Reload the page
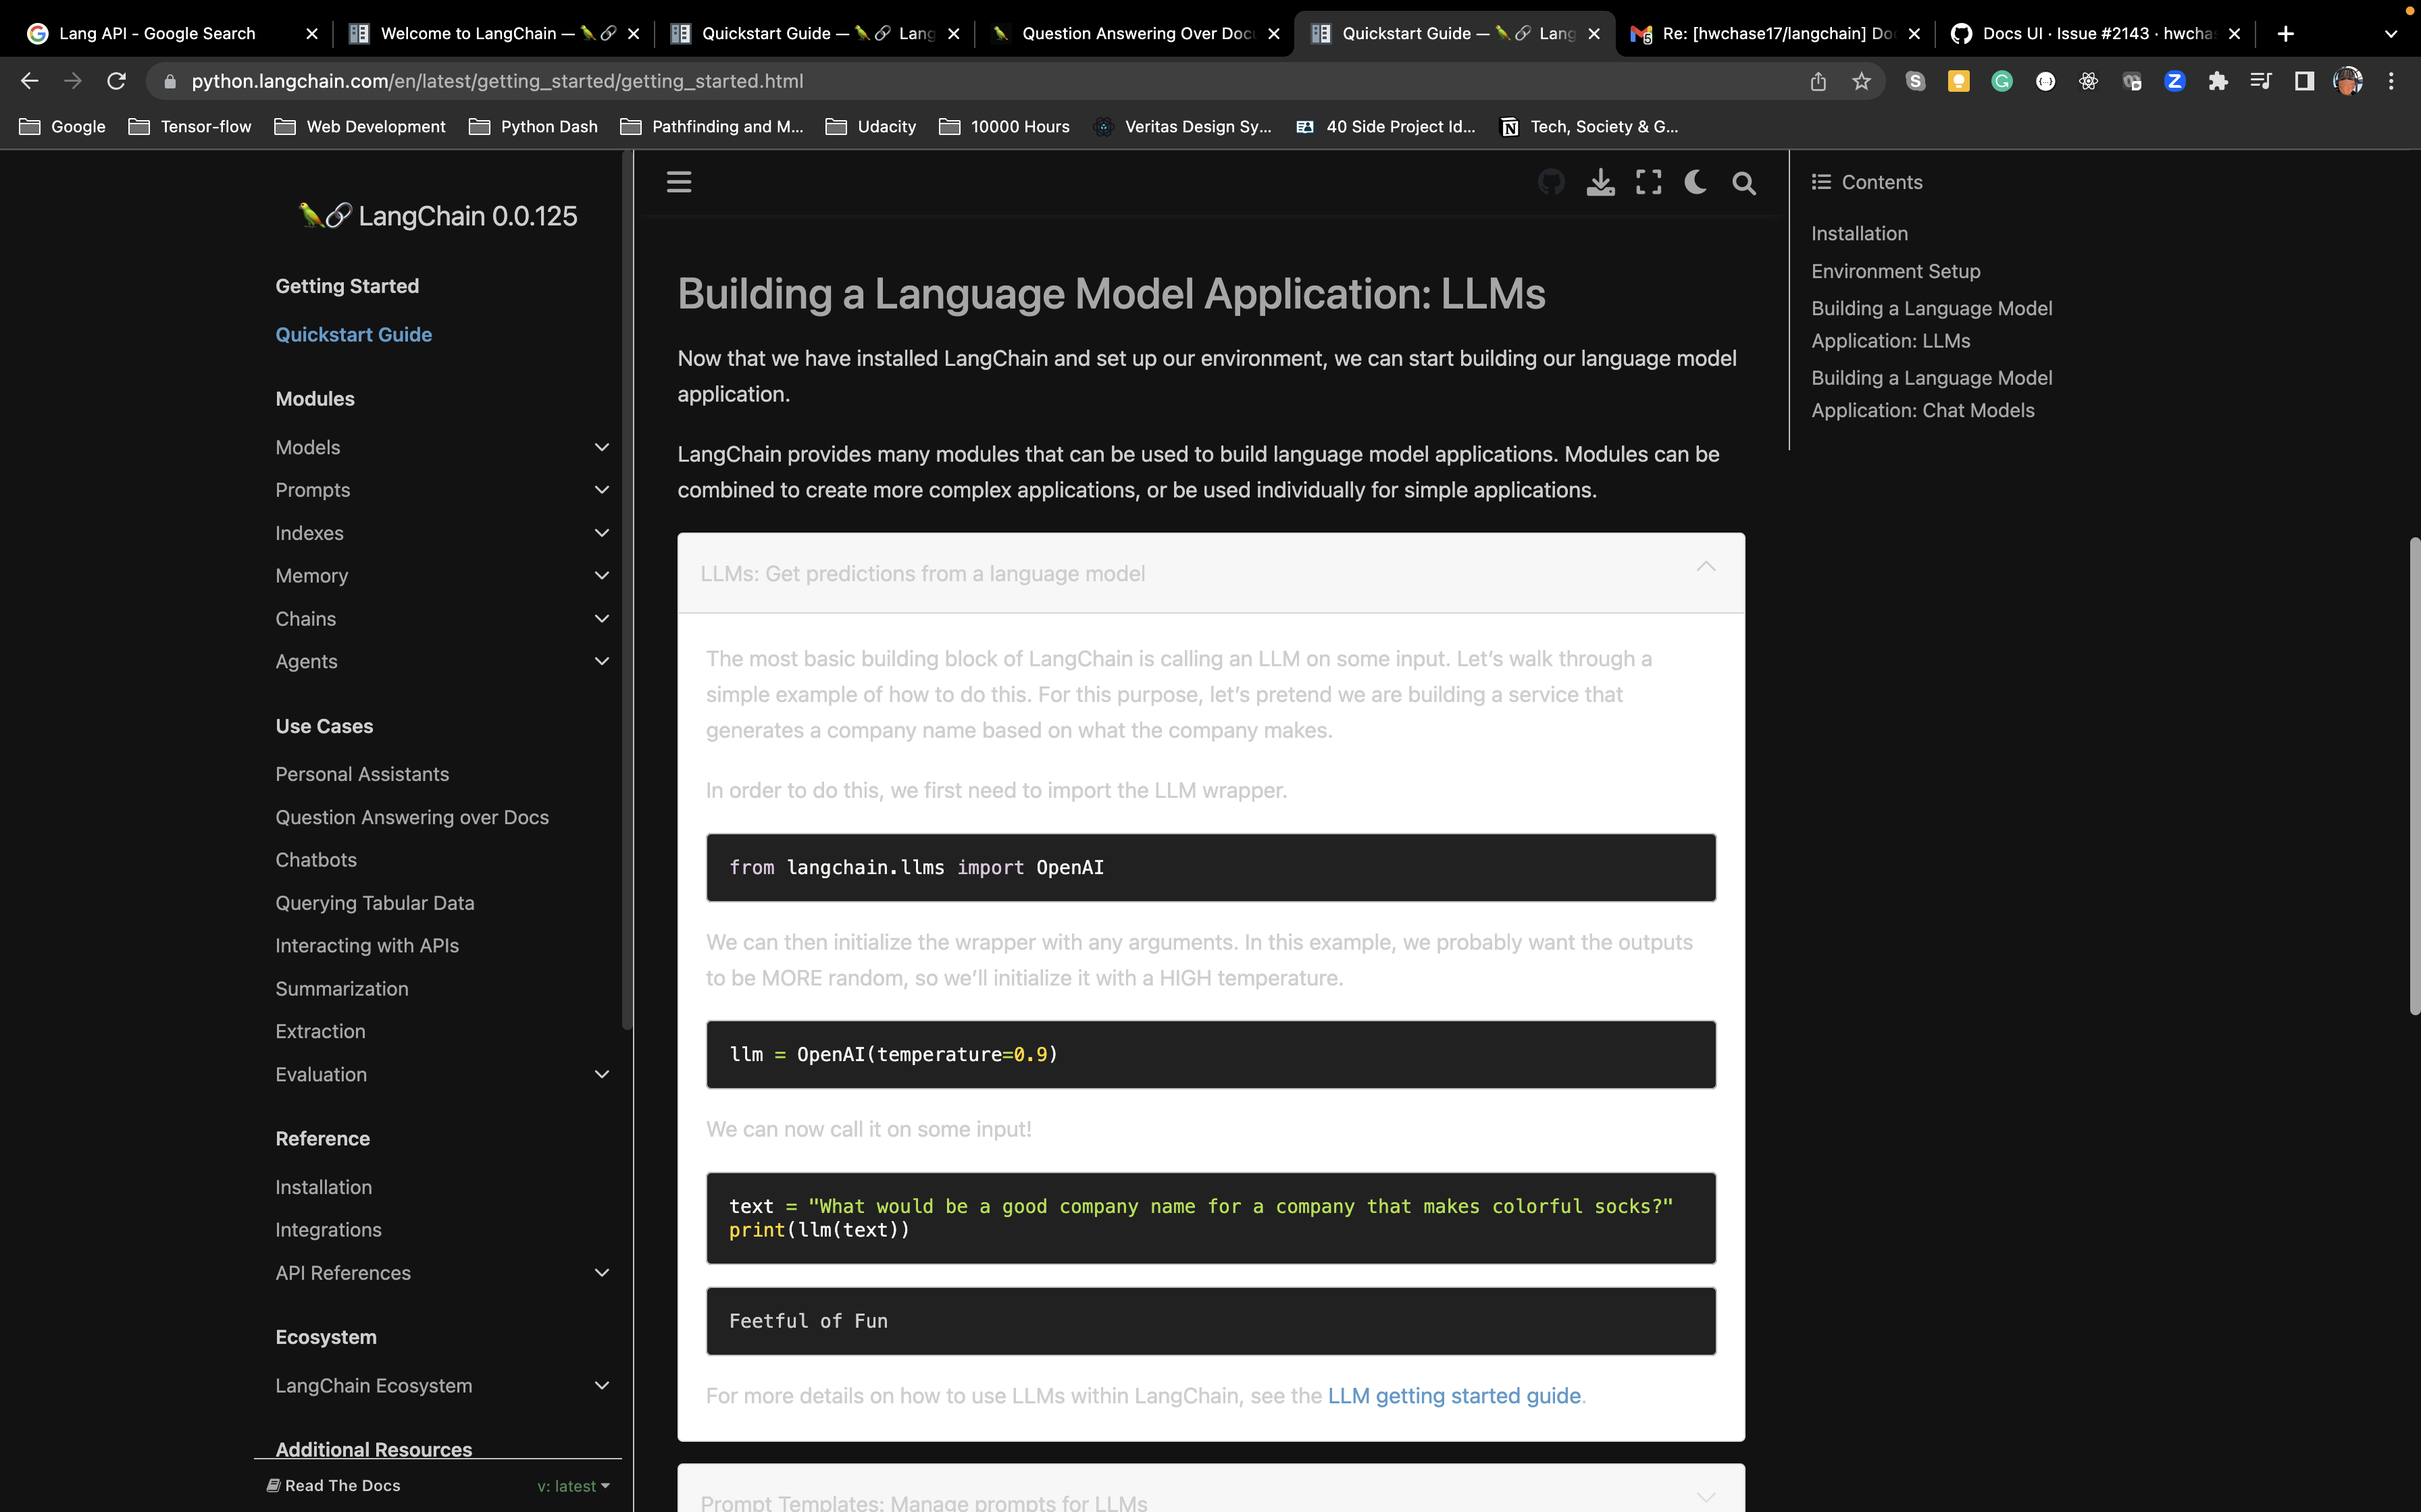 tap(116, 81)
